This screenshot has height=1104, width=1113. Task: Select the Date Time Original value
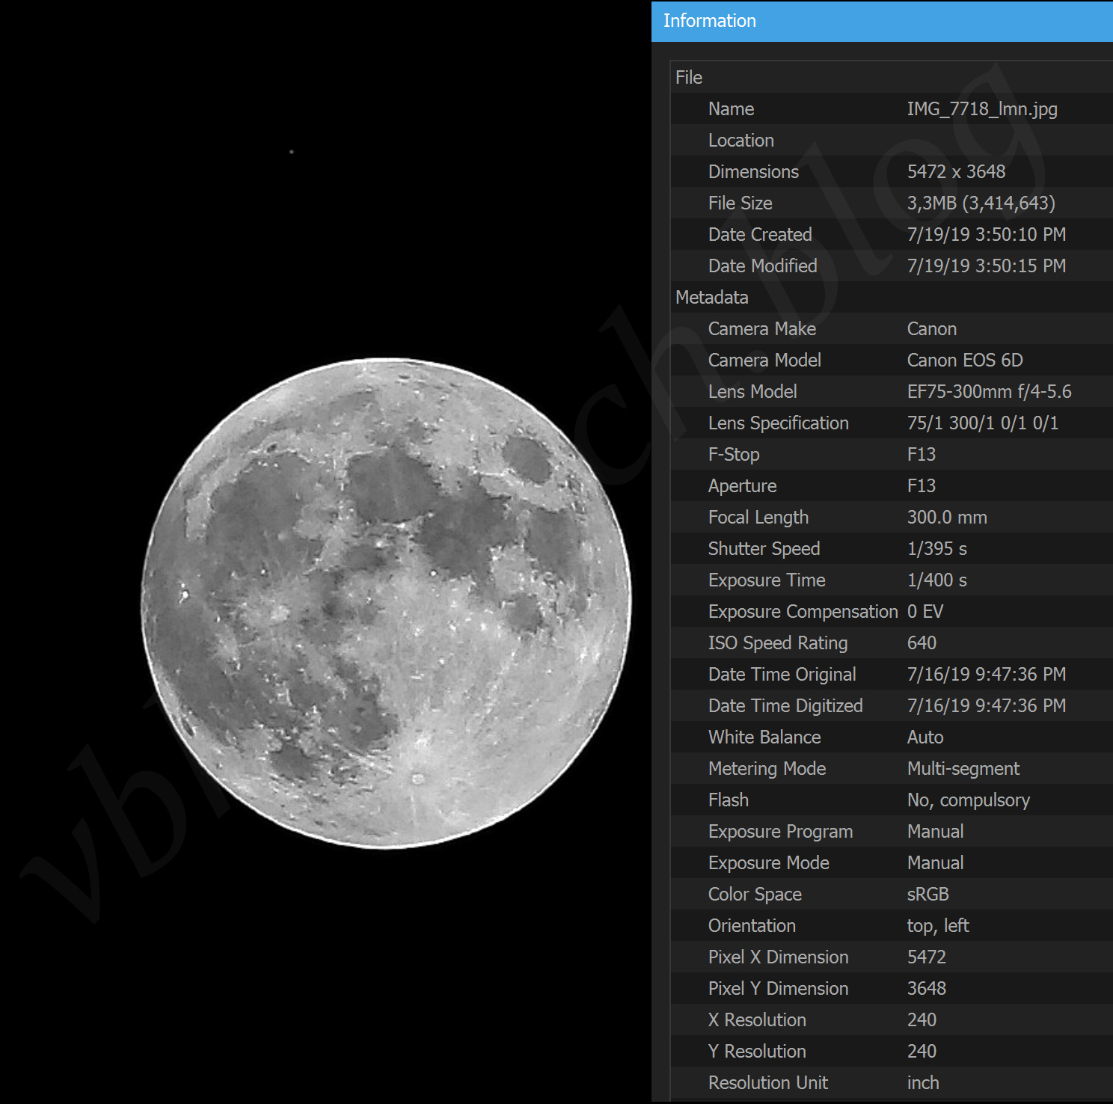point(986,675)
